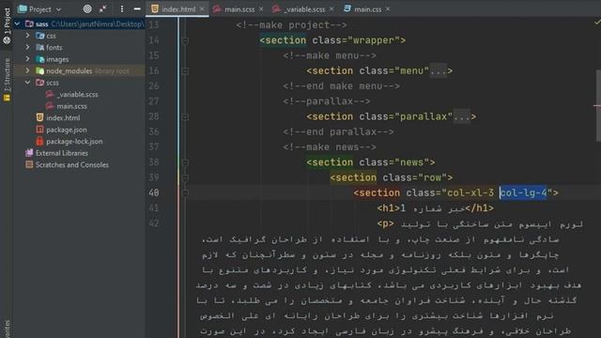Click the green inspection checkmark icon
Viewport: 601px width, 338px height.
pyautogui.click(x=597, y=23)
